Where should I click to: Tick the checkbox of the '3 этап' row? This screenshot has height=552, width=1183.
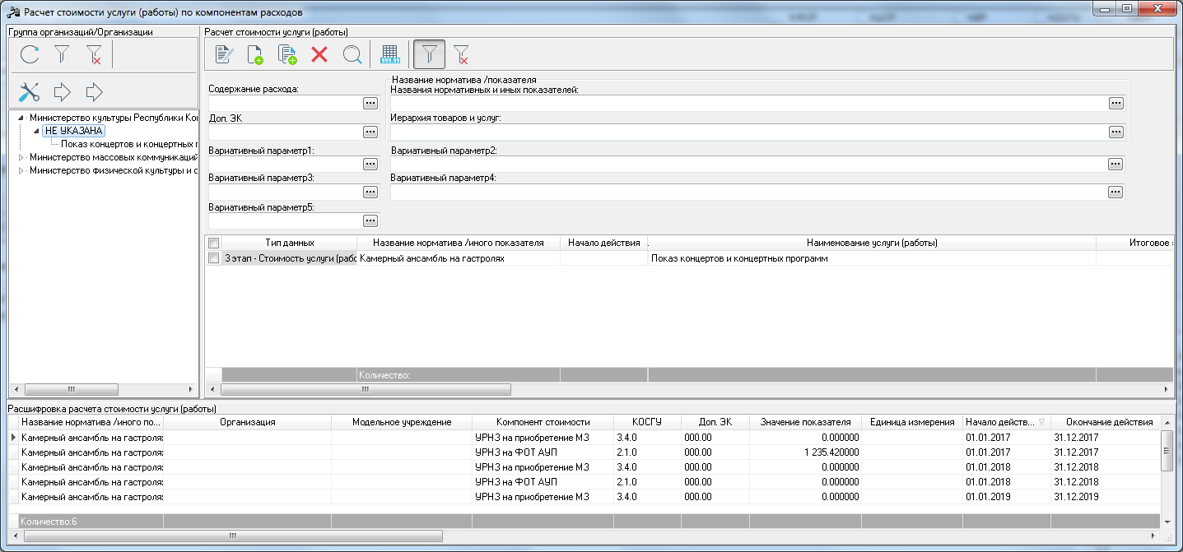click(x=214, y=258)
